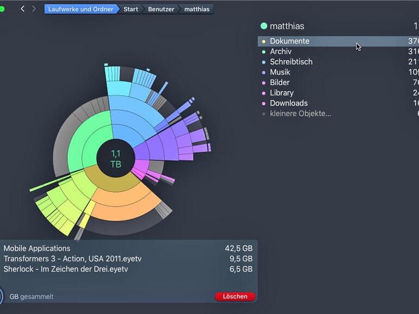Click purple dot beside Musik

click(x=264, y=73)
